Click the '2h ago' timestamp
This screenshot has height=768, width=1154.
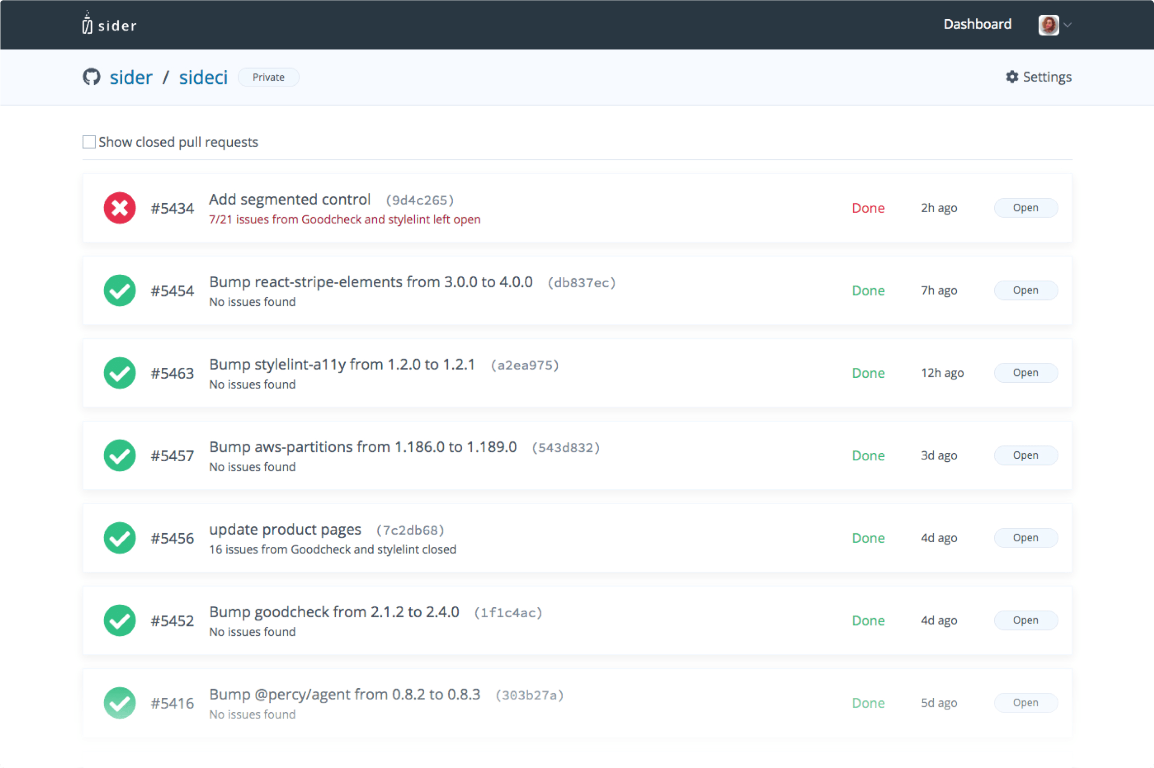coord(939,208)
